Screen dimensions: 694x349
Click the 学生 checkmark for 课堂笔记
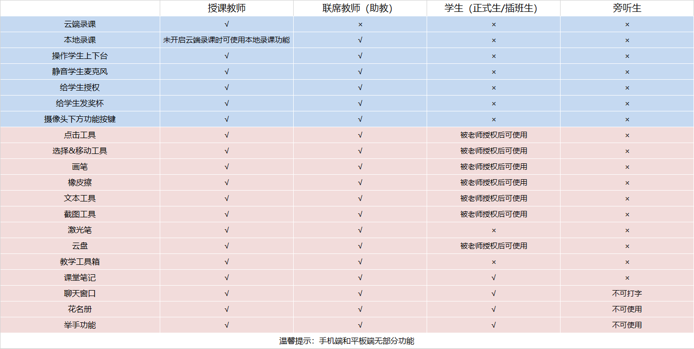494,278
